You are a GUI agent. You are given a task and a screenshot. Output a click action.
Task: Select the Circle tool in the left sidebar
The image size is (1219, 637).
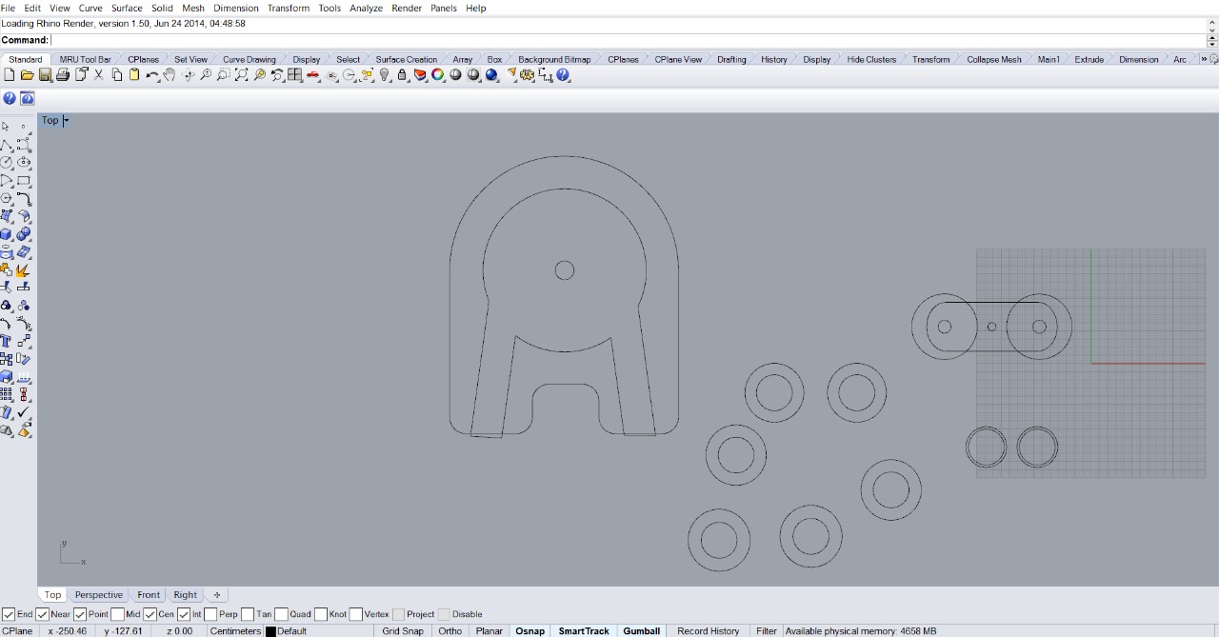7,163
